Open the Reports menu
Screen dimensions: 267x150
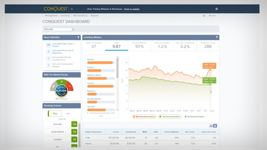[x=94, y=15]
